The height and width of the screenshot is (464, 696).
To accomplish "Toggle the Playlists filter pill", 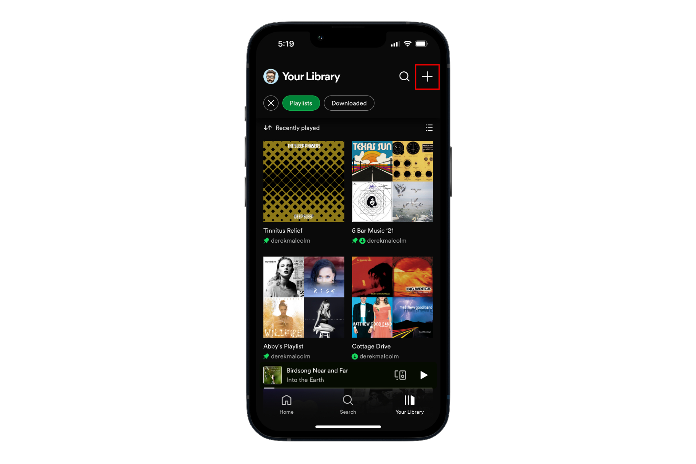I will (301, 103).
